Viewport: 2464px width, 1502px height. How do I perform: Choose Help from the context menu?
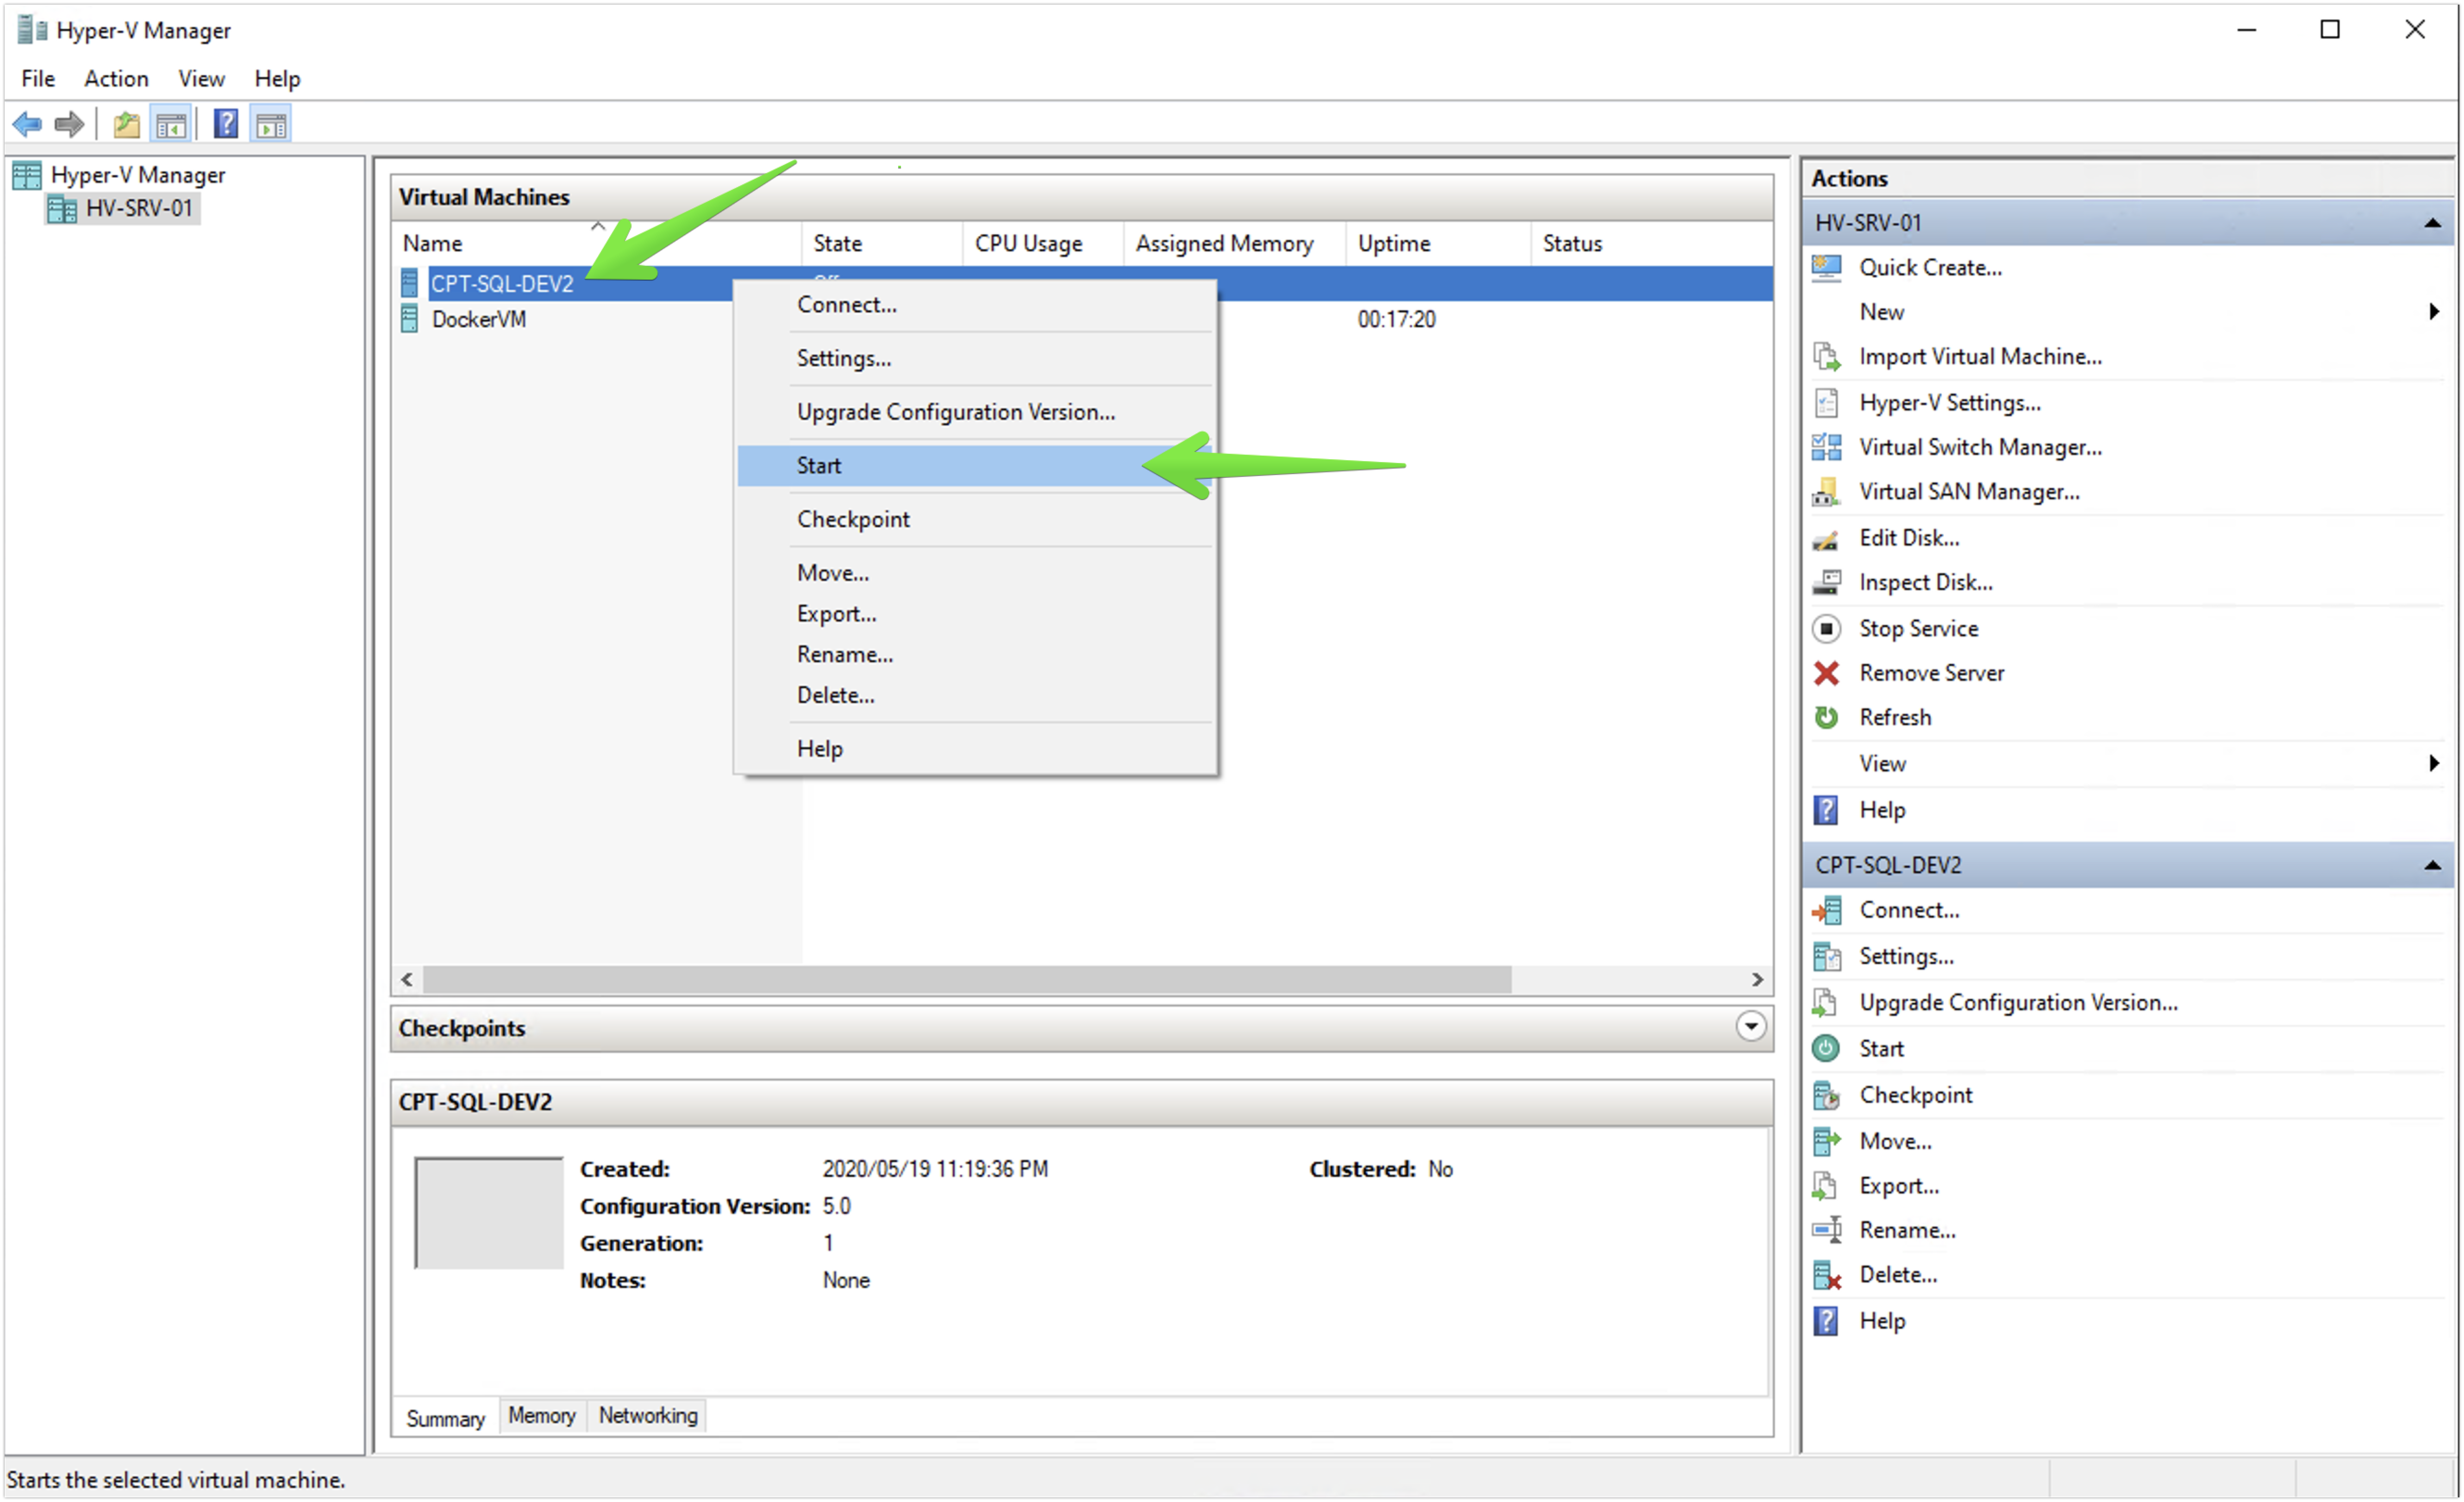pyautogui.click(x=975, y=749)
